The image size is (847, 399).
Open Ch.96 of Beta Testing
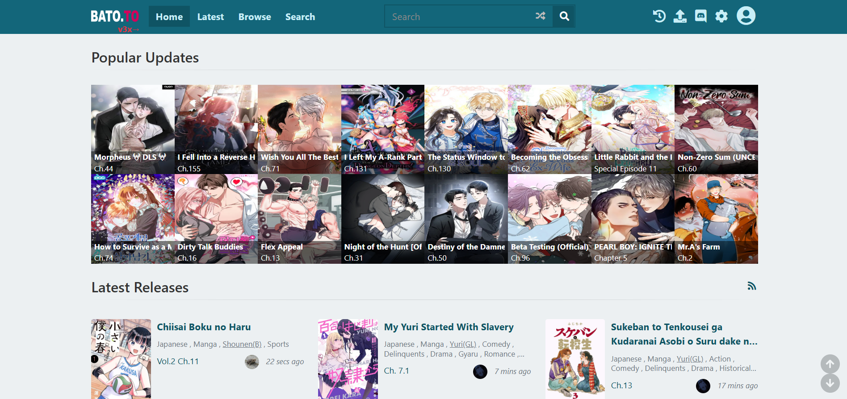[x=520, y=258]
